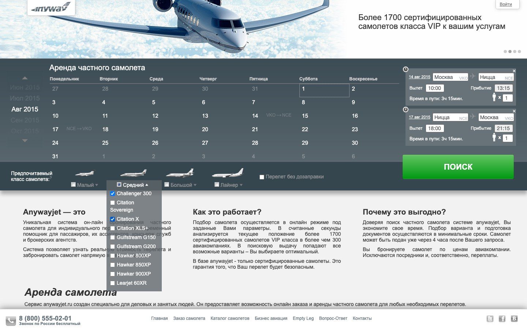Check the Hawker 850XP checkbox

[x=113, y=265]
